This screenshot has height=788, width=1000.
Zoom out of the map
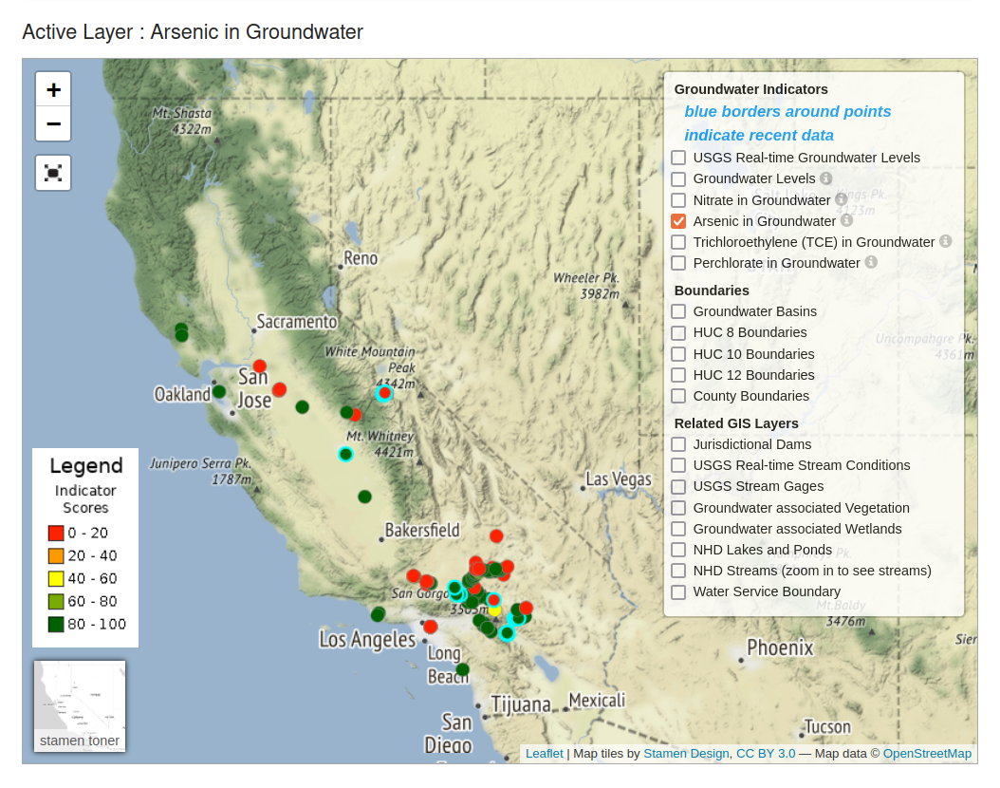[x=53, y=124]
